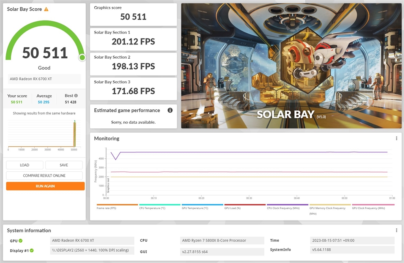Click COMPARE RESULT ONLINE button

(x=44, y=176)
